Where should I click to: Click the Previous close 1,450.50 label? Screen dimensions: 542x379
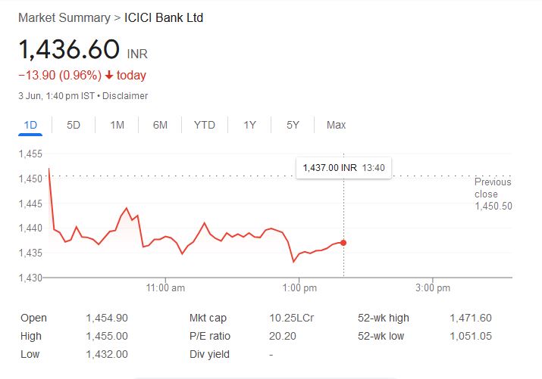tap(493, 194)
